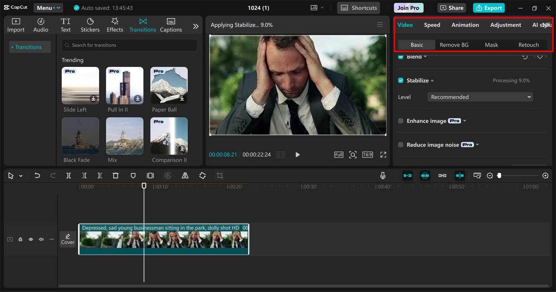The image size is (556, 292).
Task: Open the Stickers panel
Action: (x=90, y=25)
